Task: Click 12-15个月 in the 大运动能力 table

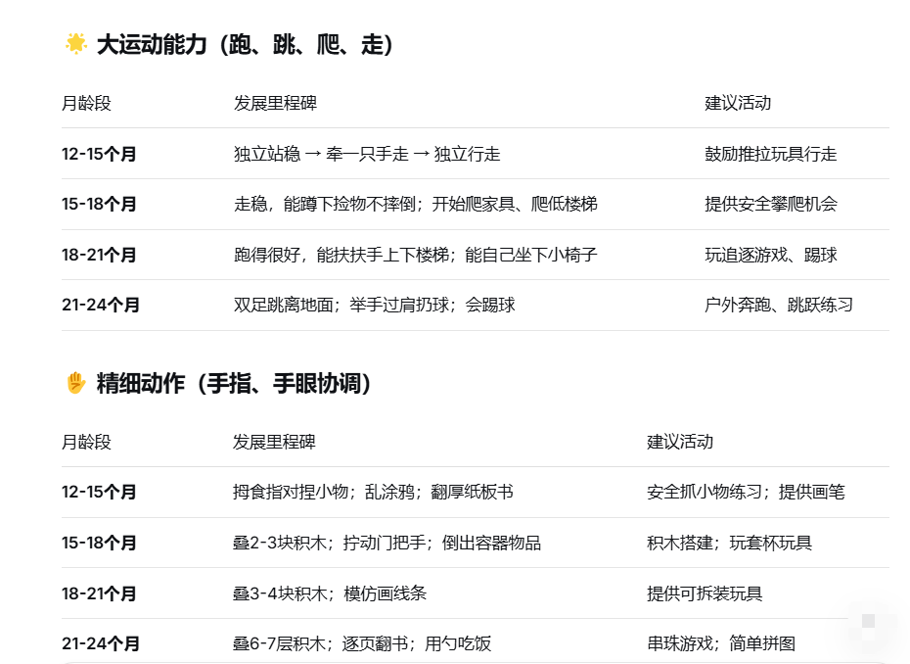Action: click(x=99, y=154)
